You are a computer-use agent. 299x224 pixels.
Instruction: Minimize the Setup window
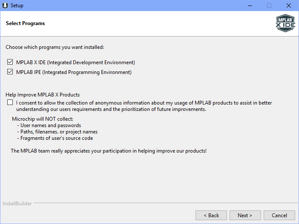pos(250,6)
